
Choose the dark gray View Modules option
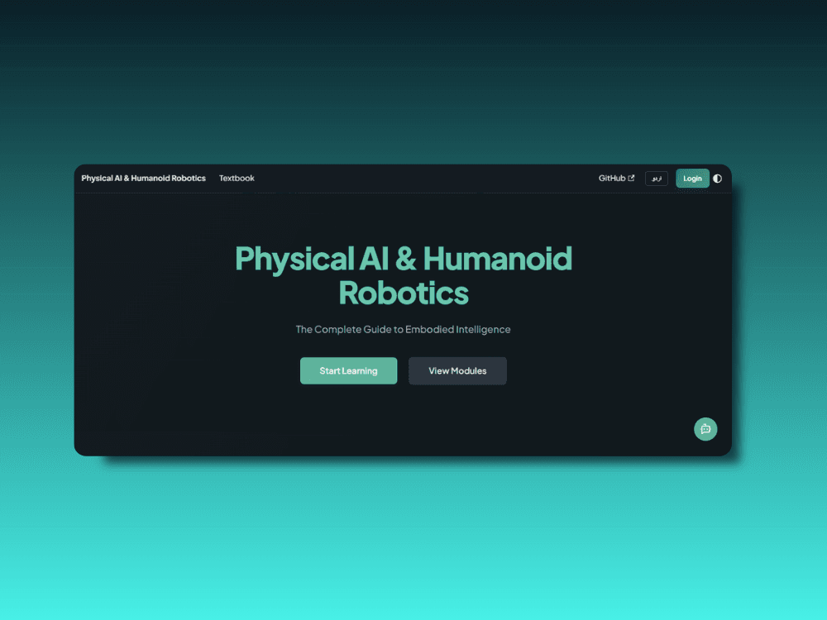pyautogui.click(x=457, y=370)
